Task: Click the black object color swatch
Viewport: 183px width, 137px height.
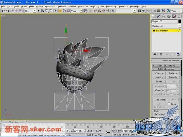Action: [x=180, y=21]
